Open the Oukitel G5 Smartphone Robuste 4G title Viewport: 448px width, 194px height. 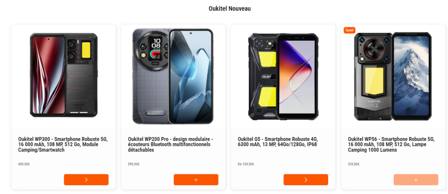point(278,142)
